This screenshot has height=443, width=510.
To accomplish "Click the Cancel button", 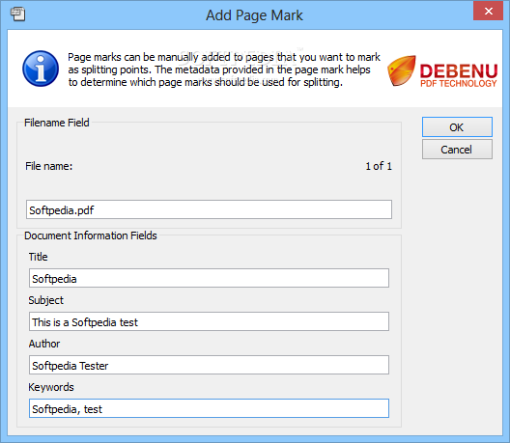I will [457, 150].
